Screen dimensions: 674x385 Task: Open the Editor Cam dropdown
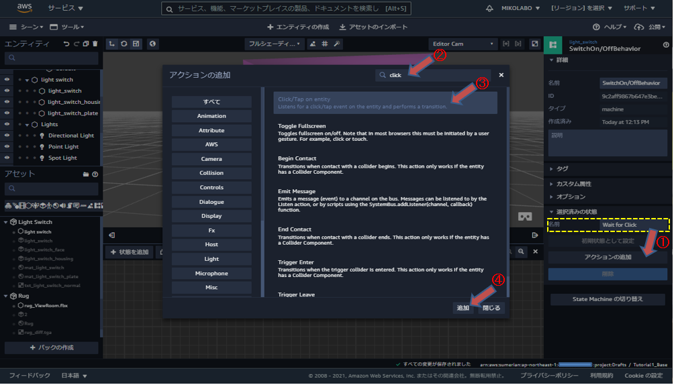point(463,44)
